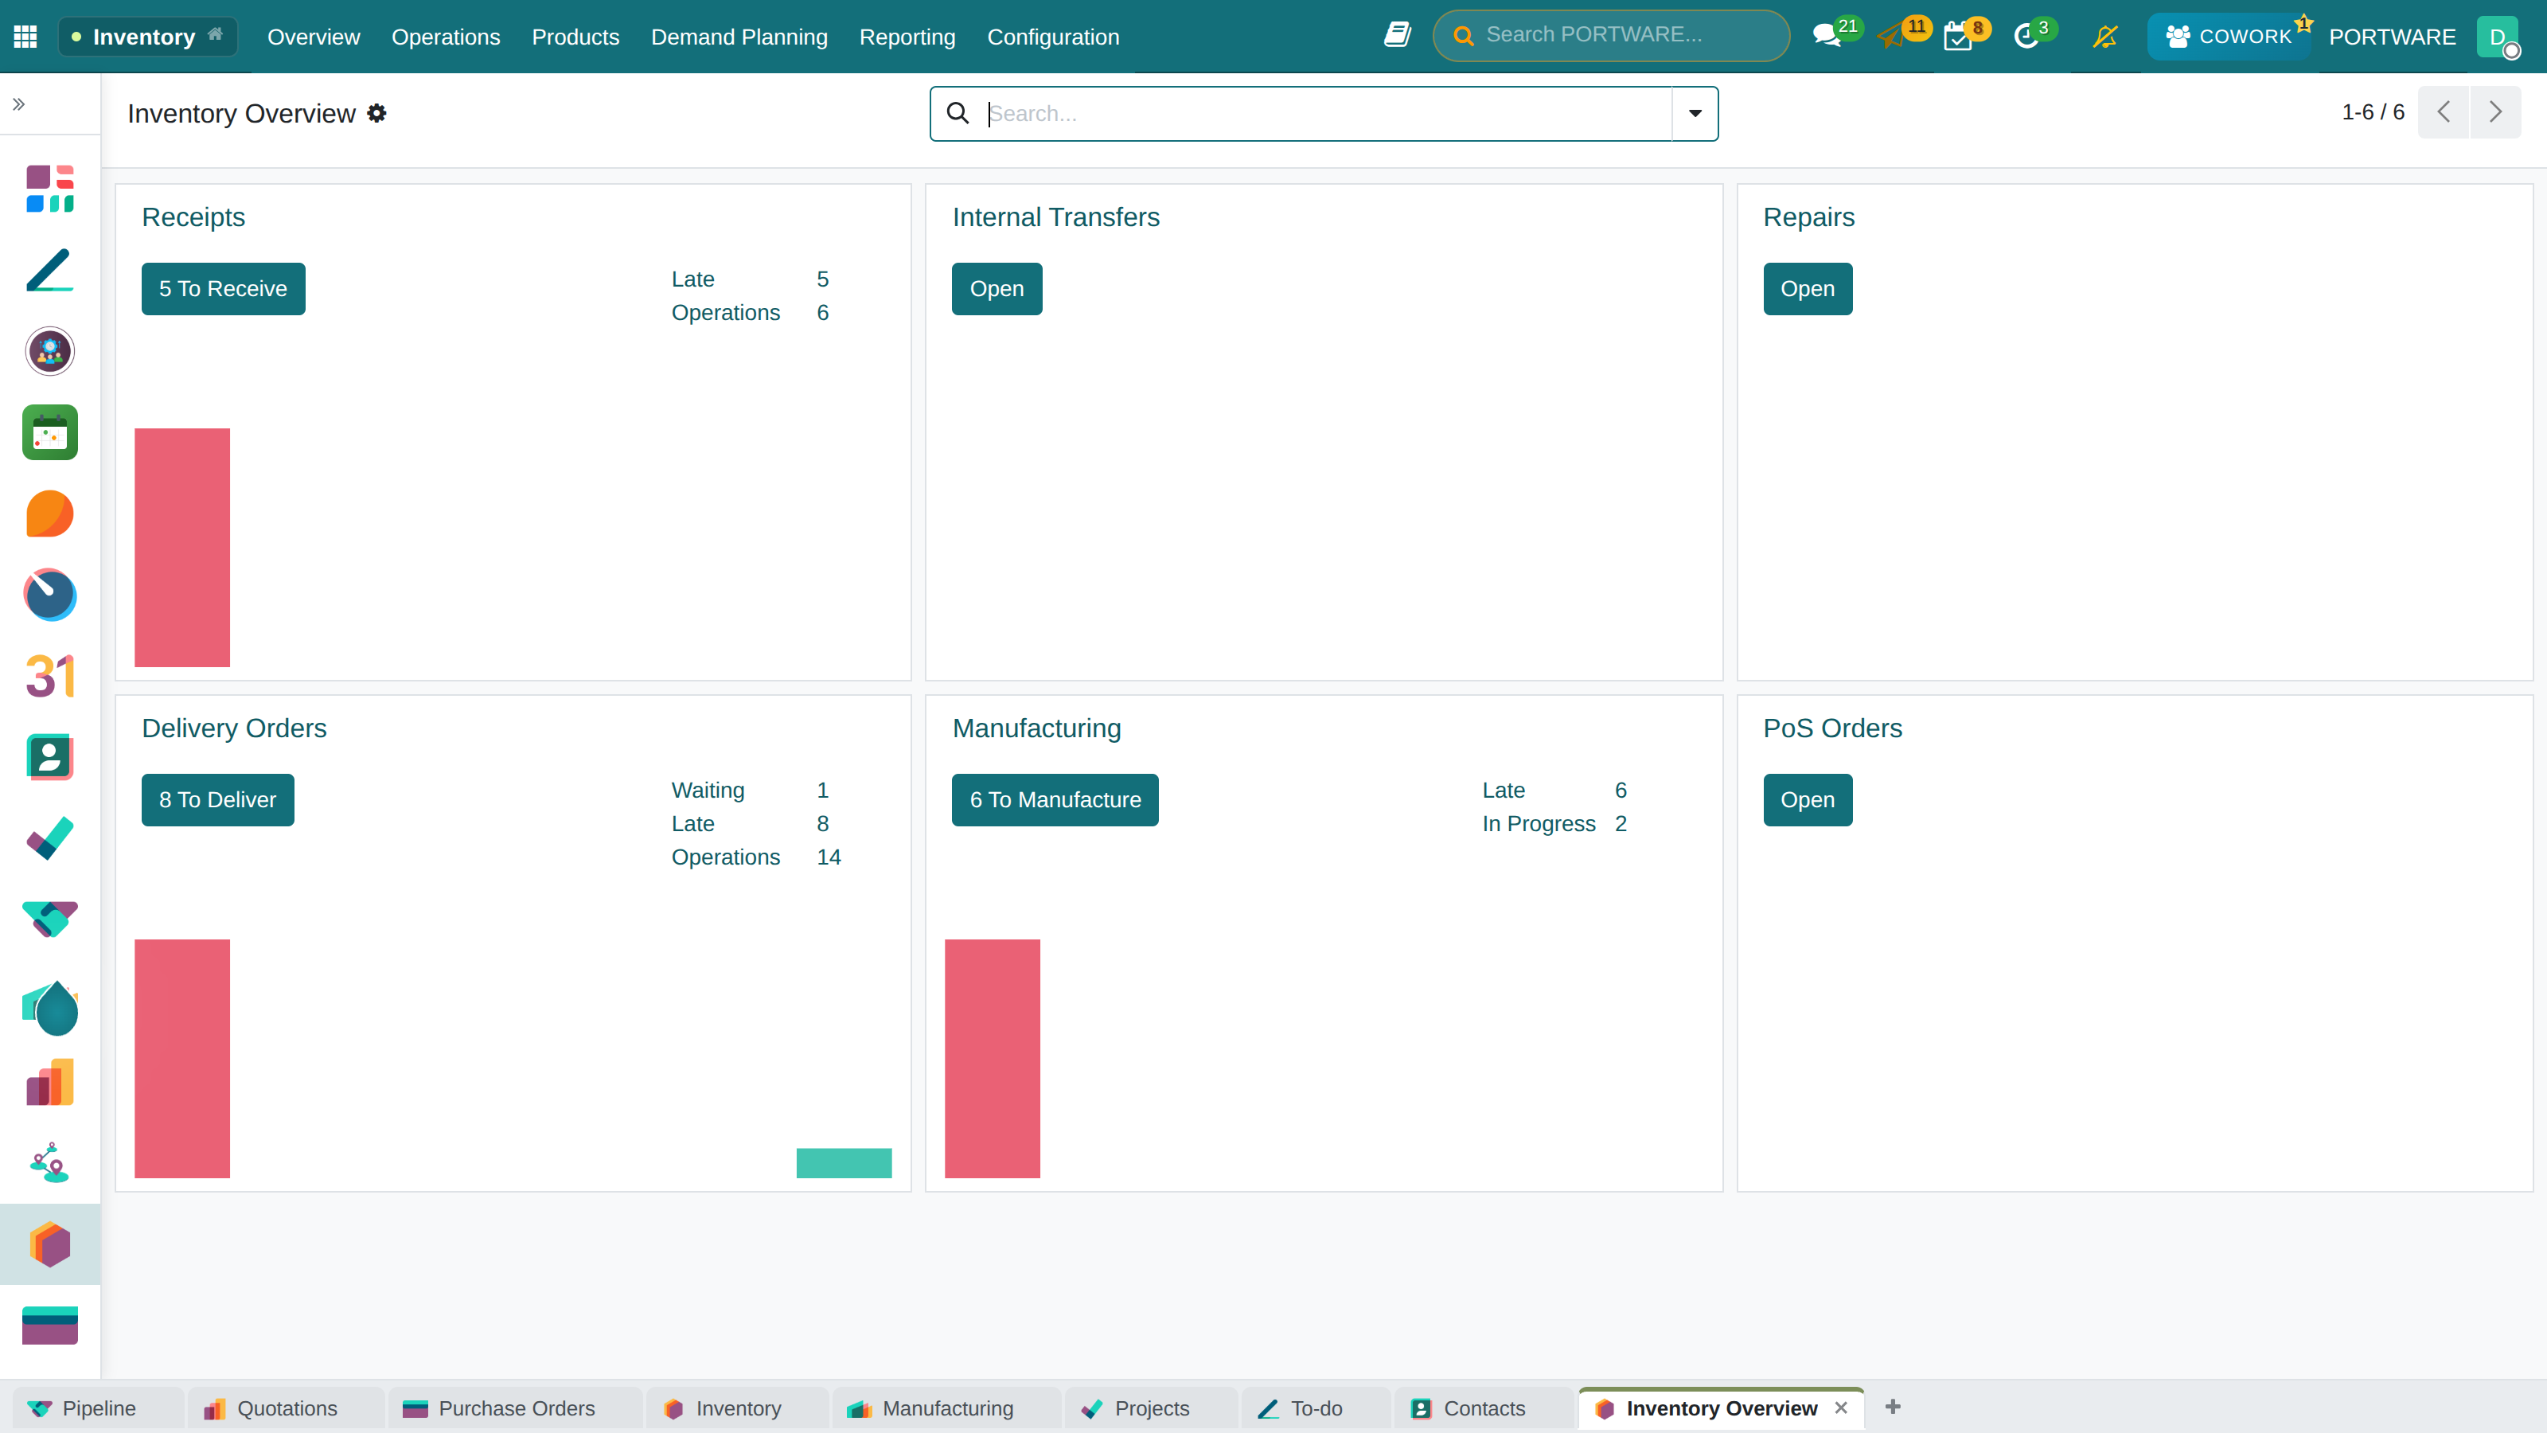Click the paper plane icon with badge 11
The image size is (2547, 1433).
point(1891,37)
